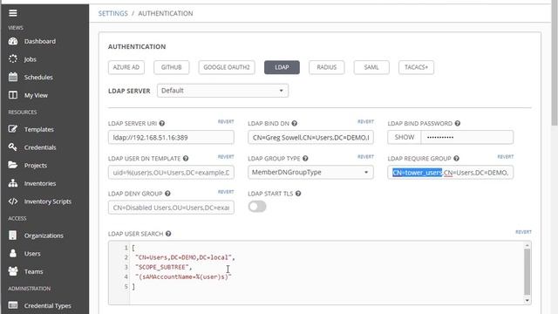Click the sAMAccountName line in user search editor

[x=183, y=276]
